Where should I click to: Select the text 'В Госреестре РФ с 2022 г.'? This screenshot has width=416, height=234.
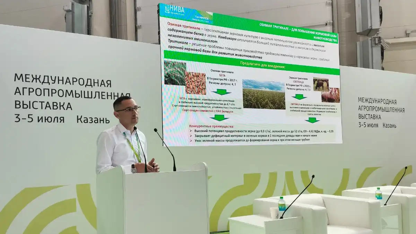[299, 85]
